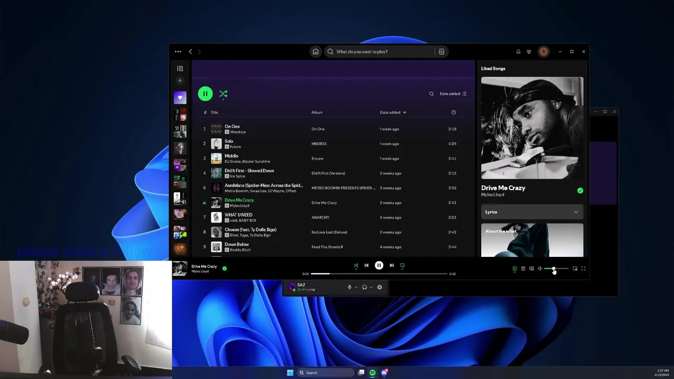674x379 pixels.
Task: Click the On One album cover thumbnail
Action: click(216, 129)
